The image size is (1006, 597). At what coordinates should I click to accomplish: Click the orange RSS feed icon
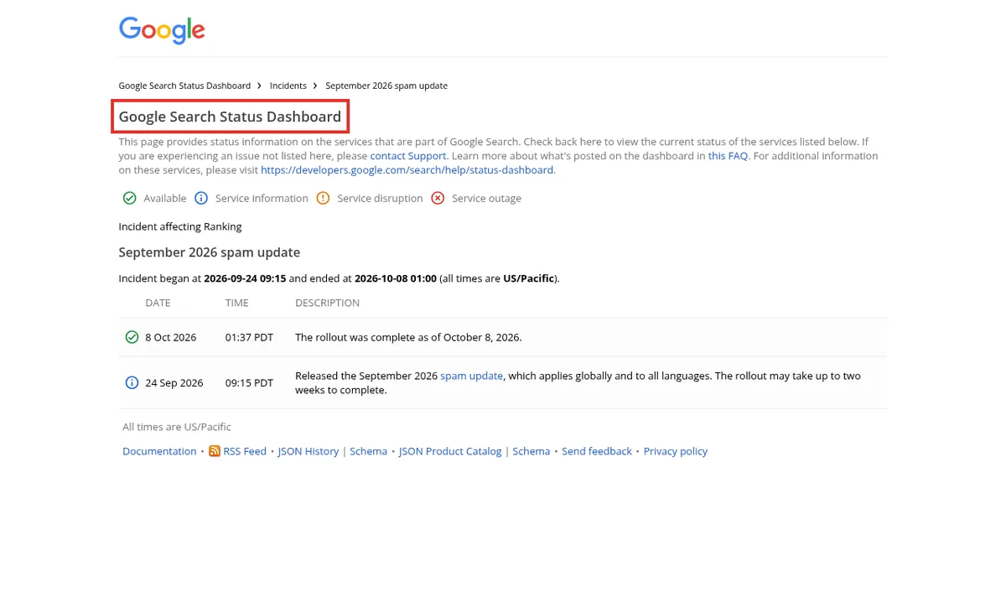point(215,451)
